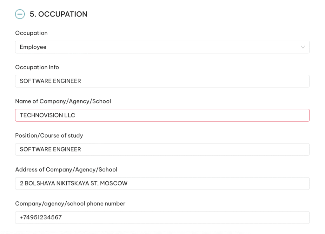Click the 'Name of Company/Agency/School' label

click(63, 101)
